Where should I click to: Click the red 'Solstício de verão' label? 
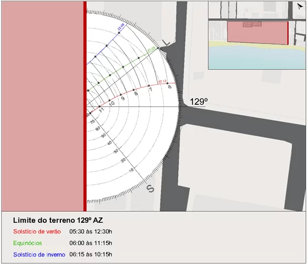tap(37, 232)
